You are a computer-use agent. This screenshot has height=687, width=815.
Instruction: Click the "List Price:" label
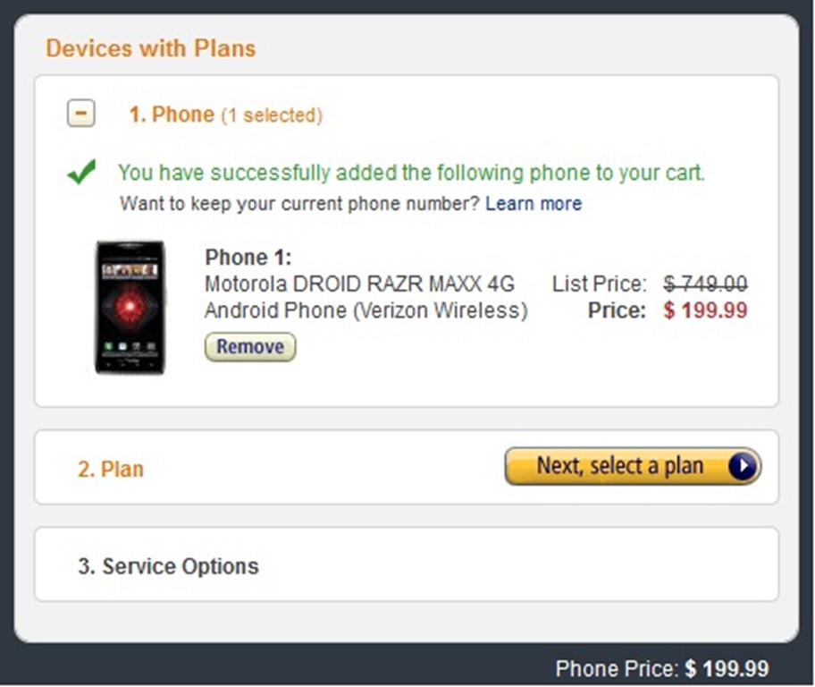(599, 284)
